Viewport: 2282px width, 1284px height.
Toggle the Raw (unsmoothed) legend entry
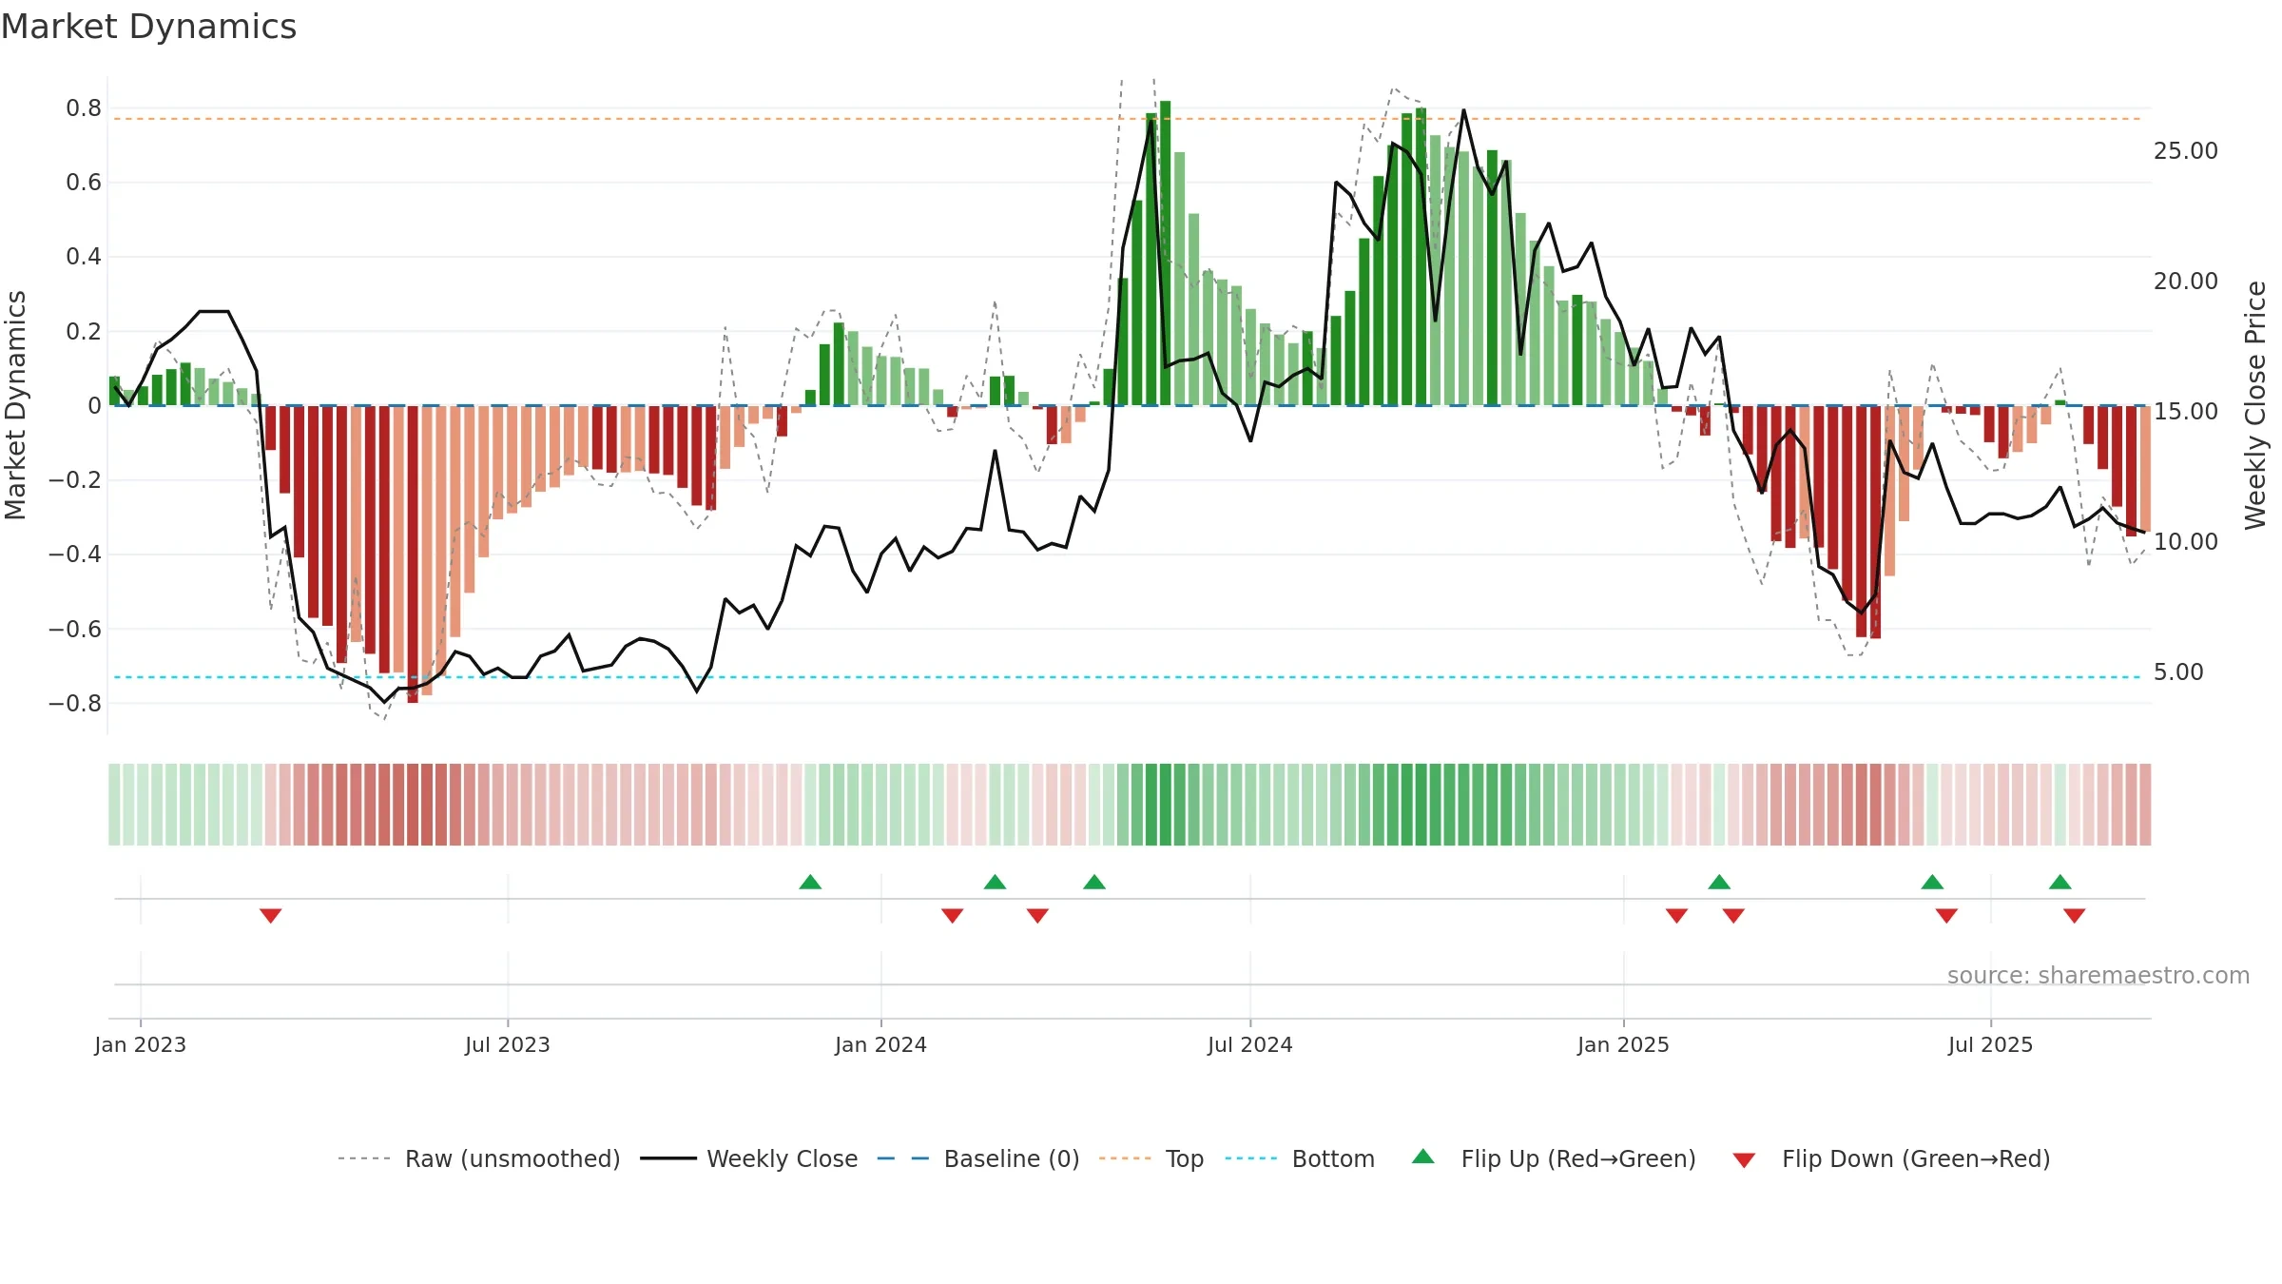tap(479, 1158)
